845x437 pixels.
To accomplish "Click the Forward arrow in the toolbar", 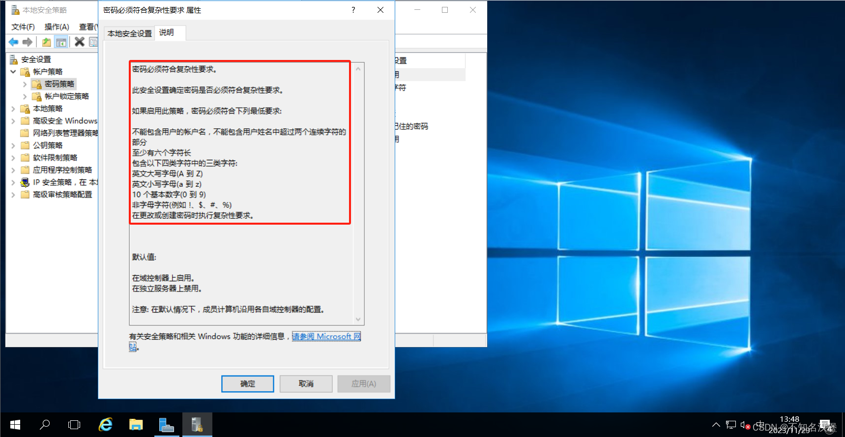I will point(28,42).
